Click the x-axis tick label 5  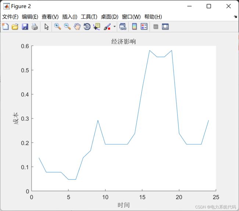[68, 197]
